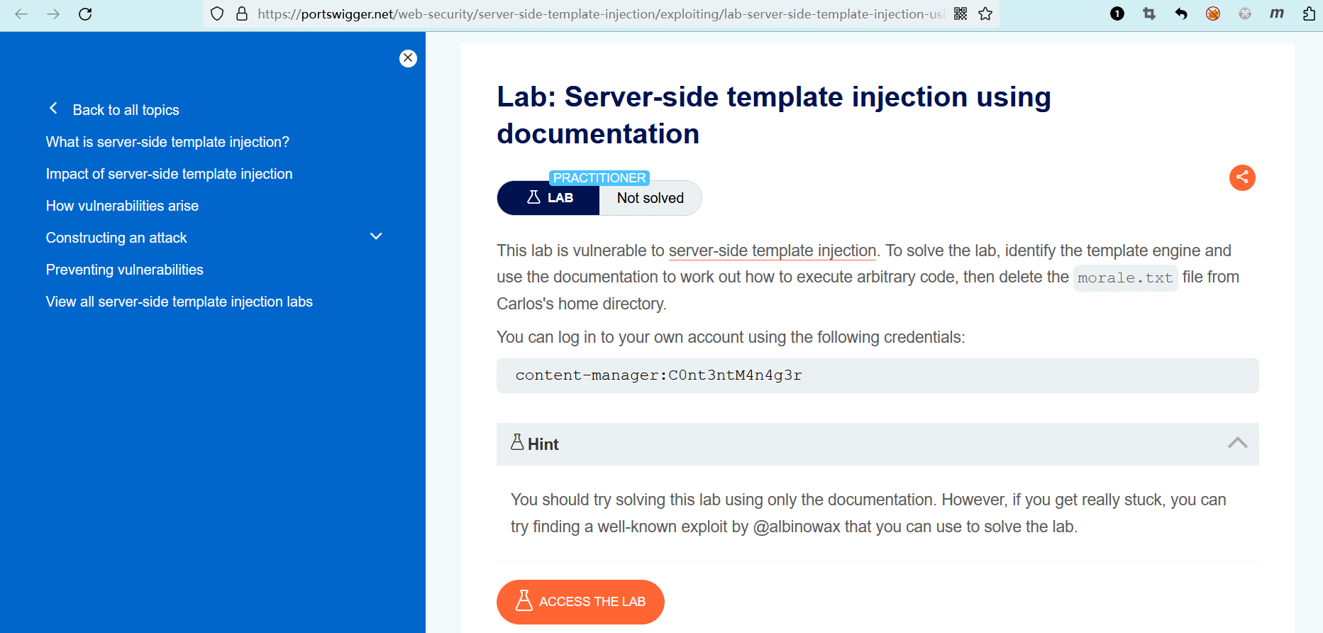
Task: Close the blue sidebar navigation panel
Action: pyautogui.click(x=408, y=58)
